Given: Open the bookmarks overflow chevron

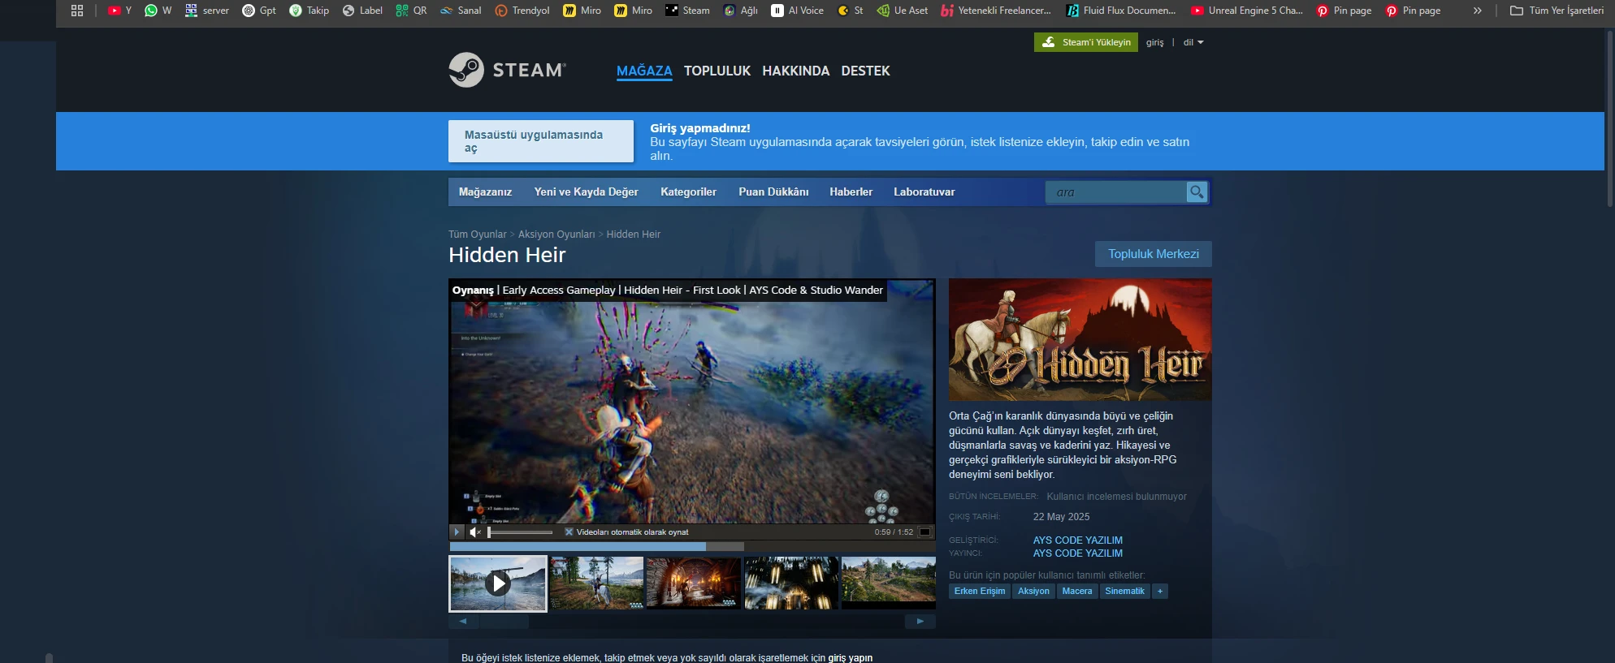Looking at the screenshot, I should point(1477,11).
